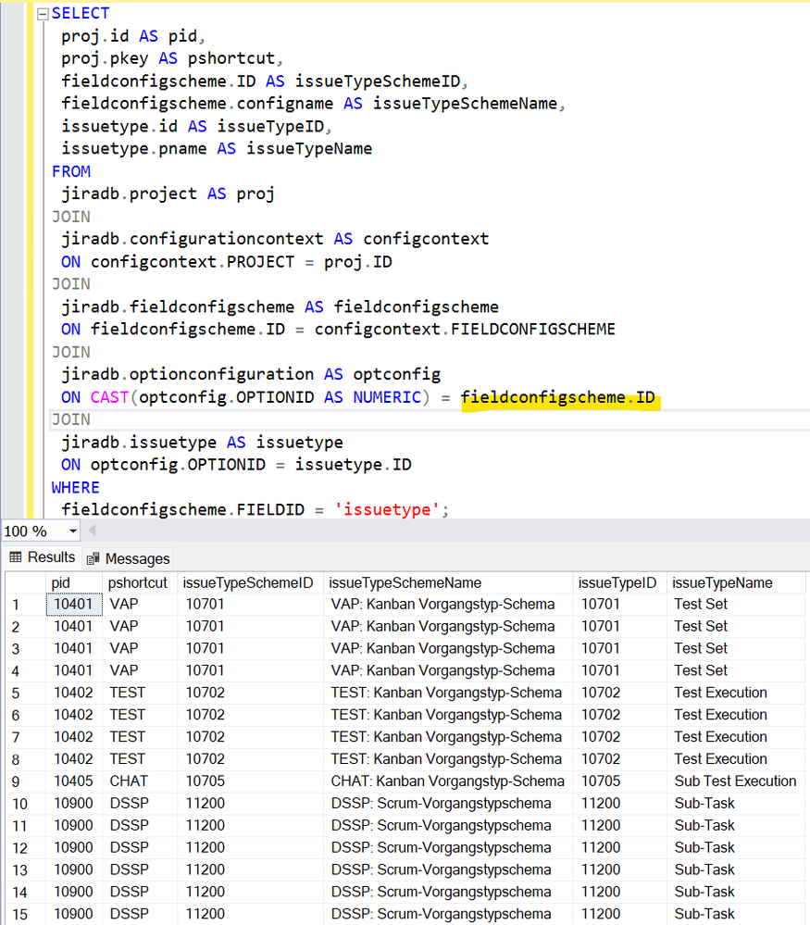The height and width of the screenshot is (925, 810).
Task: Click jiradb.optionconfiguration in the query
Action: coord(188,375)
